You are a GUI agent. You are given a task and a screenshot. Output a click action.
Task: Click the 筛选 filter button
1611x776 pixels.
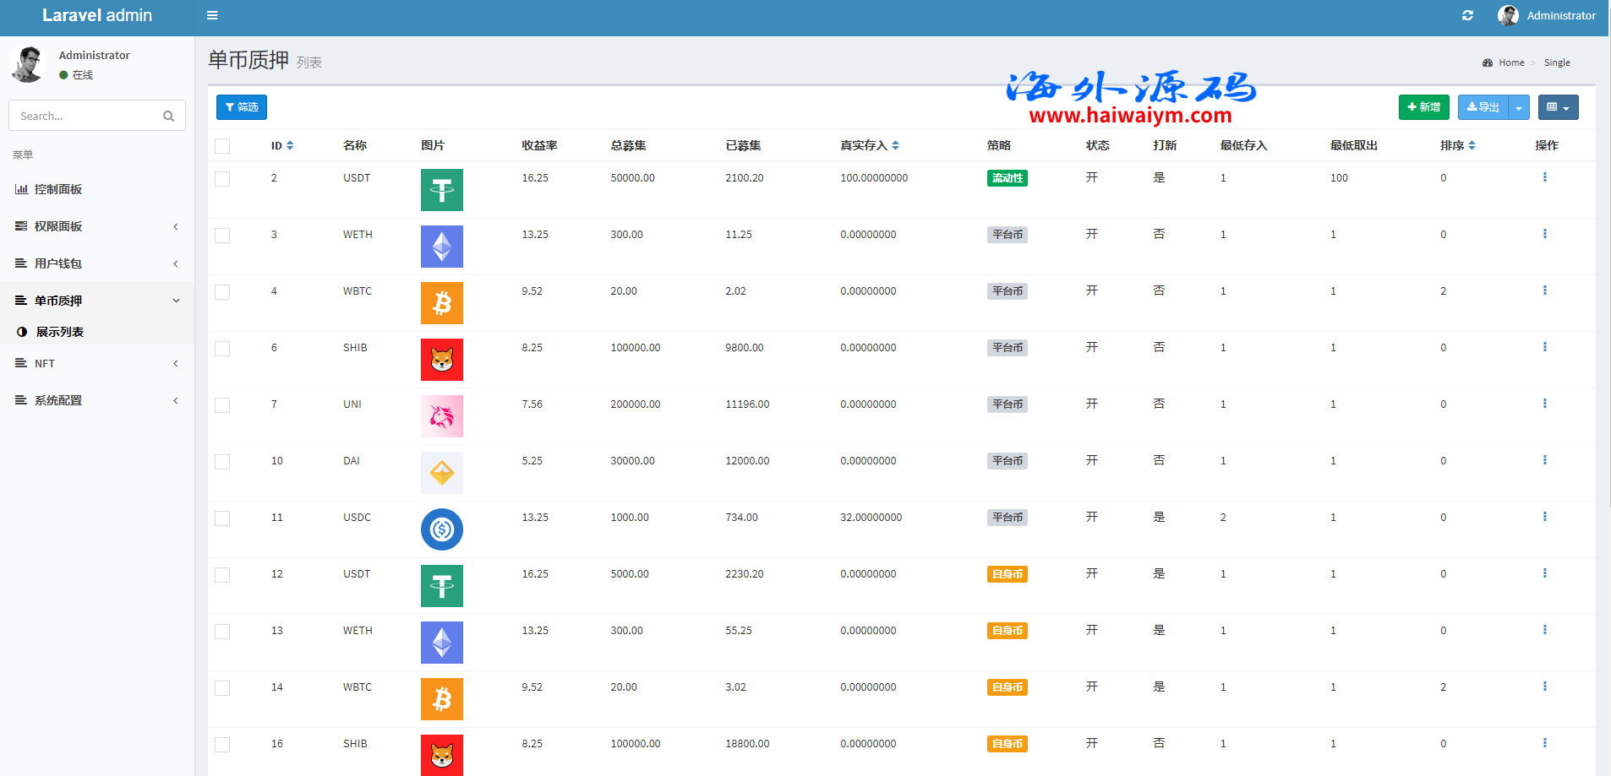pos(242,107)
